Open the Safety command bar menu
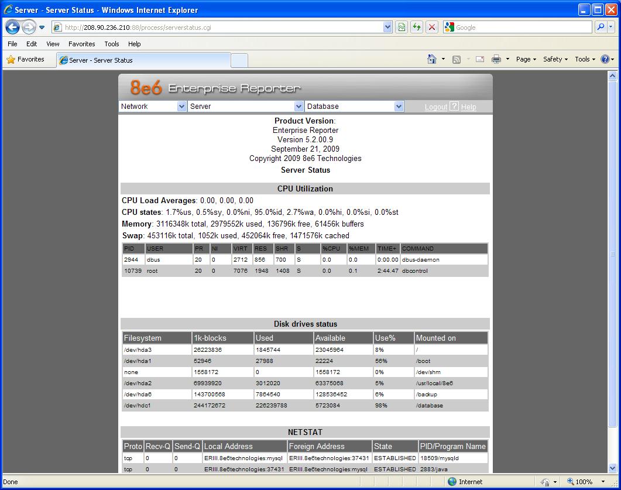 coord(555,59)
